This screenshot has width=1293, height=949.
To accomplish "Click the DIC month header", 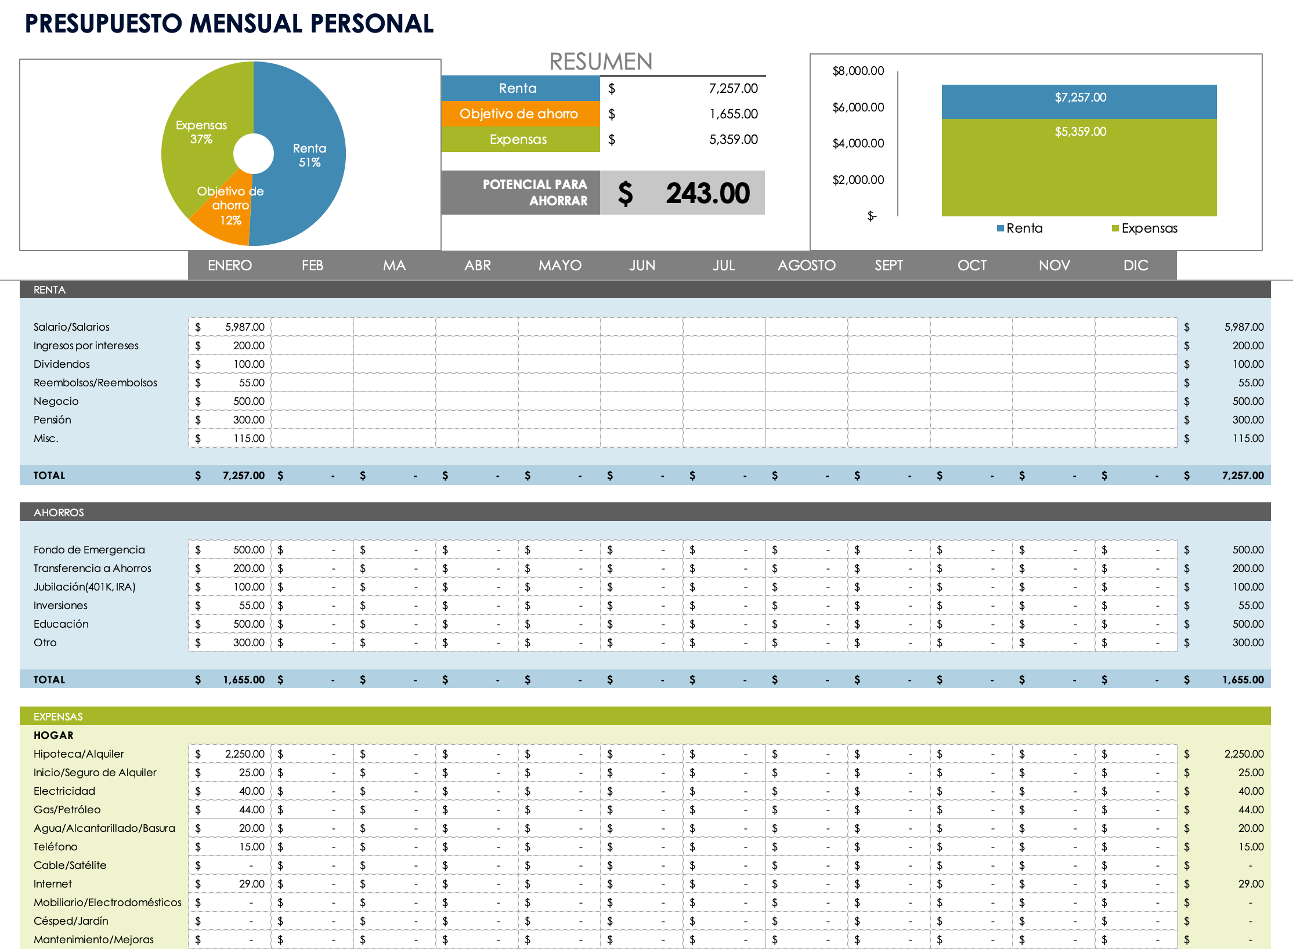I will (1136, 265).
